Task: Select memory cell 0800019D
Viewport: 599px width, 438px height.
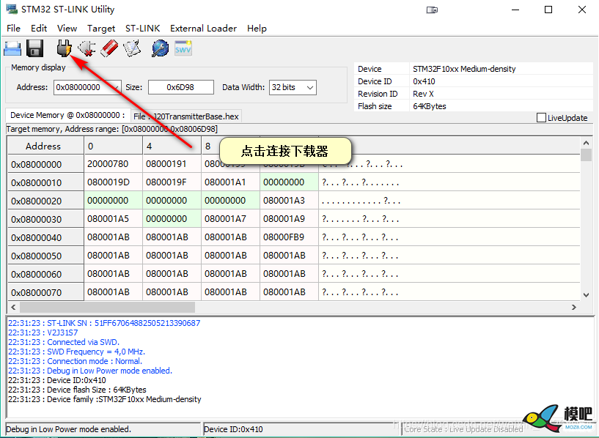Action: coord(113,182)
